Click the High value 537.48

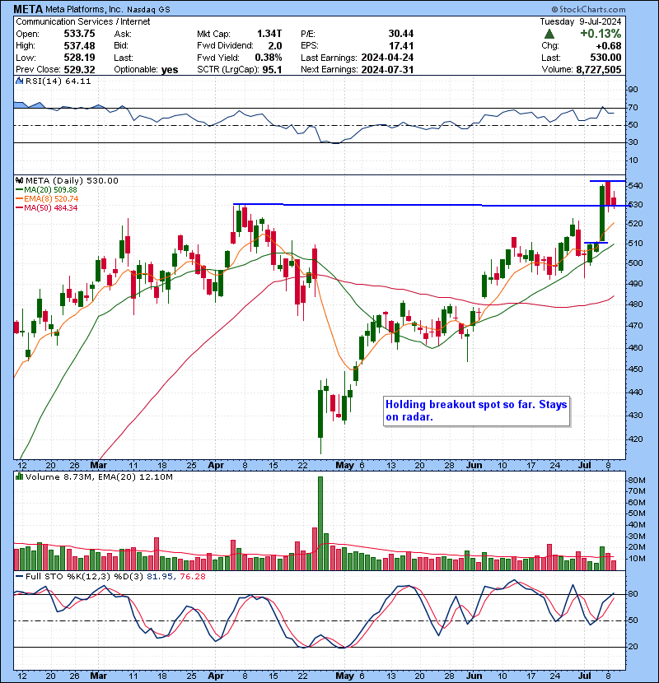click(x=79, y=45)
